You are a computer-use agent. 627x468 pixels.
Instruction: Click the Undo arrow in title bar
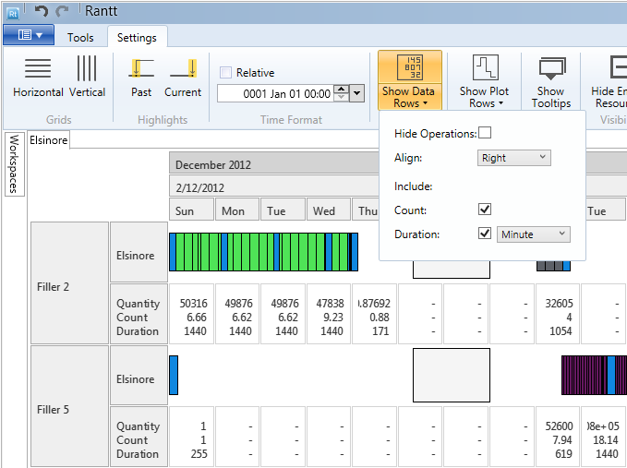tap(41, 11)
